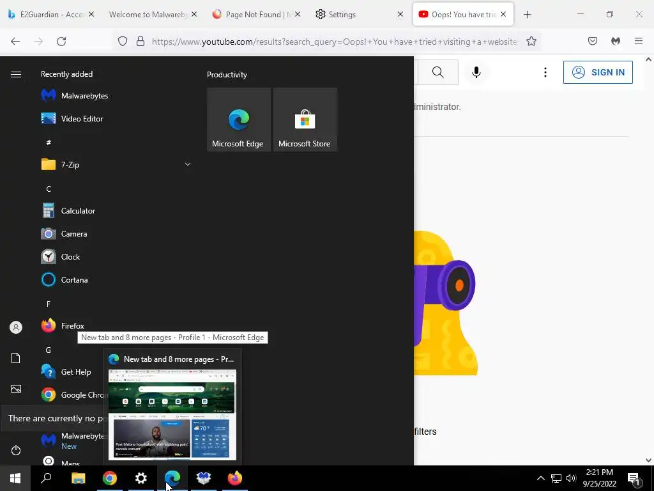Open the Microsoft Store tile

pos(305,120)
